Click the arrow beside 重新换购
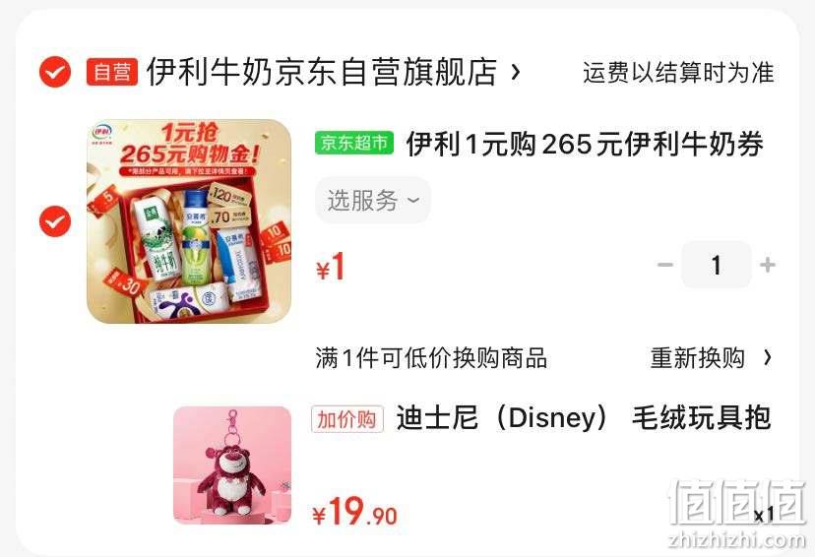The image size is (815, 557). (x=767, y=357)
